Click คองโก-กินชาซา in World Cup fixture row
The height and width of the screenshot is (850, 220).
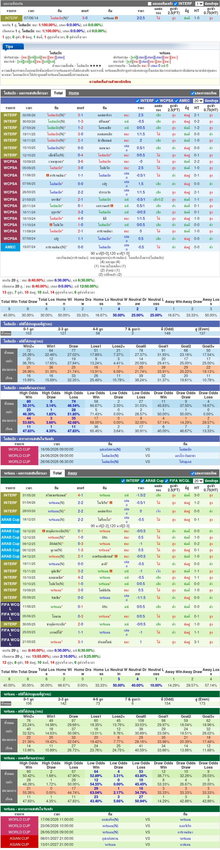click(x=185, y=456)
